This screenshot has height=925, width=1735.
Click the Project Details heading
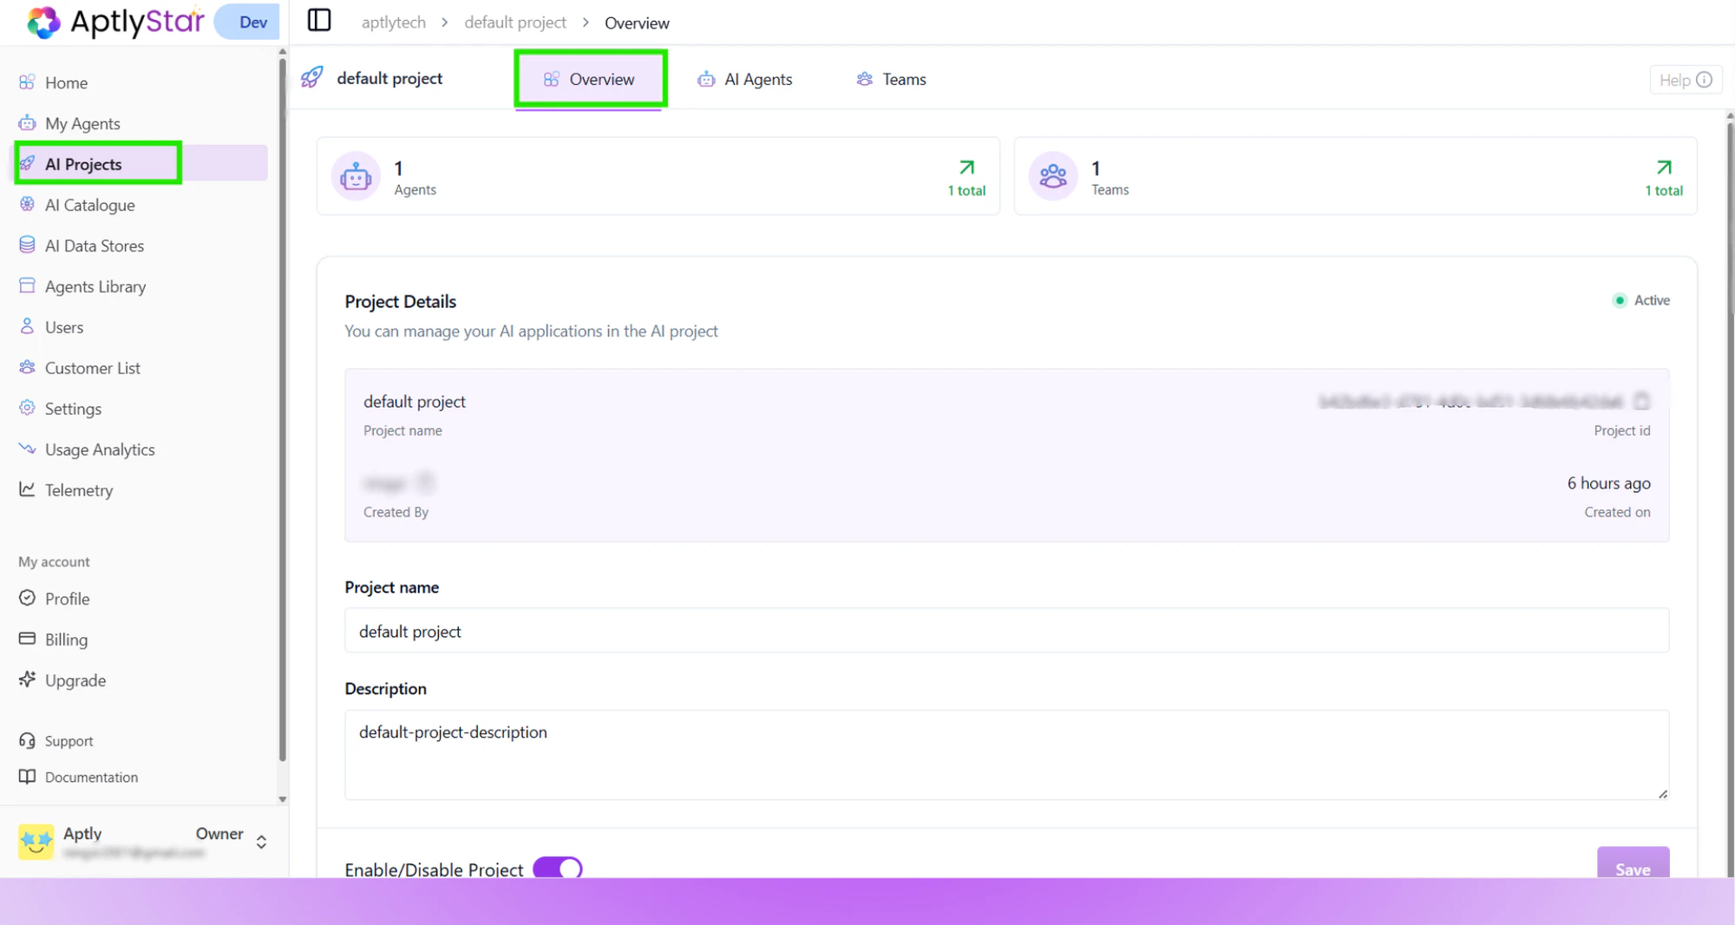point(400,301)
